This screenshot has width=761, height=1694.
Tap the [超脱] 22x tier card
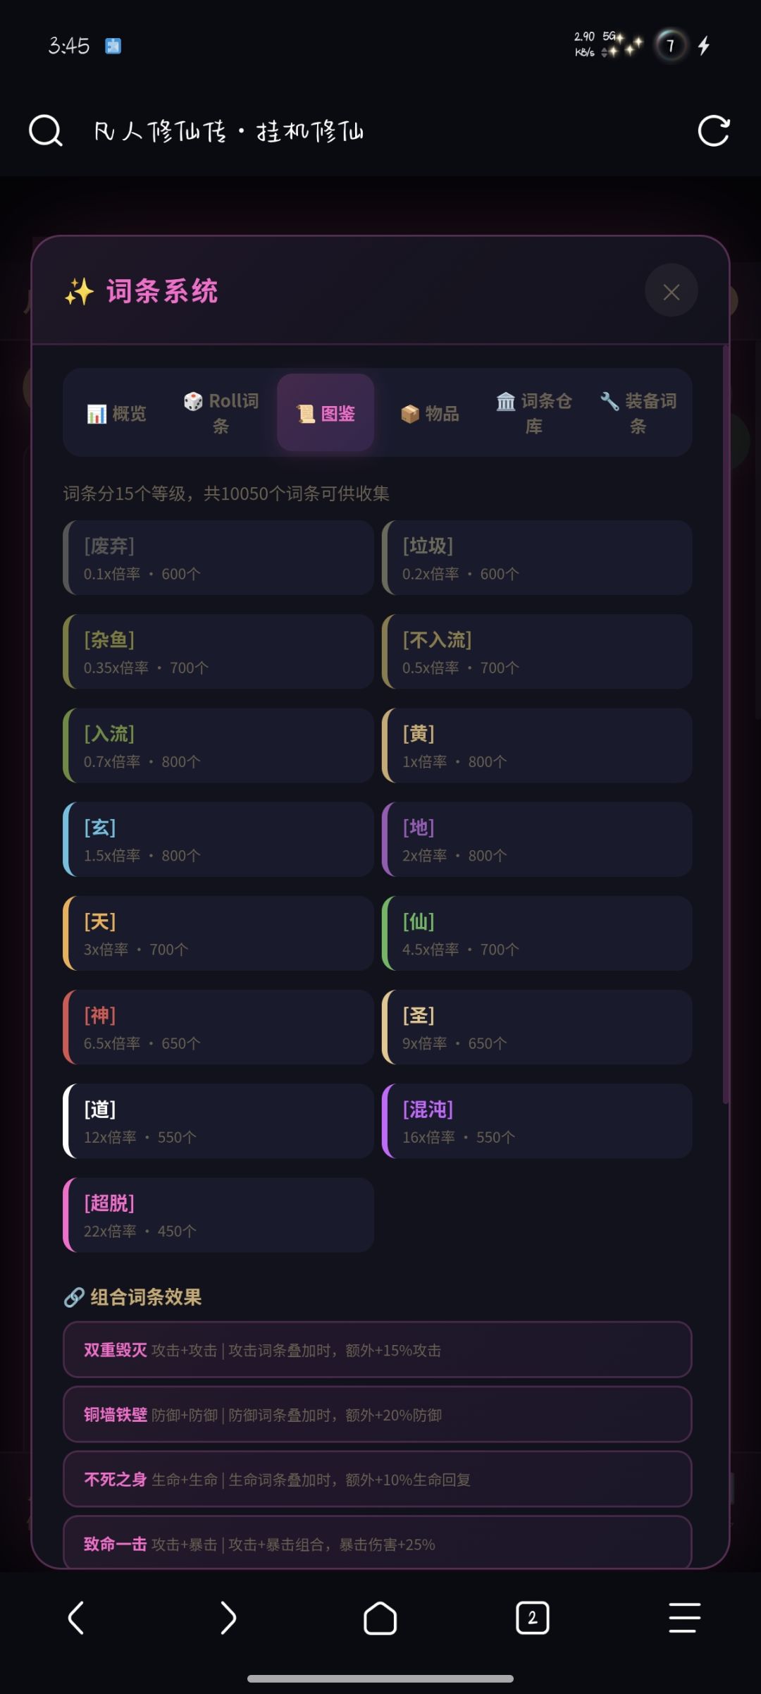pos(218,1215)
